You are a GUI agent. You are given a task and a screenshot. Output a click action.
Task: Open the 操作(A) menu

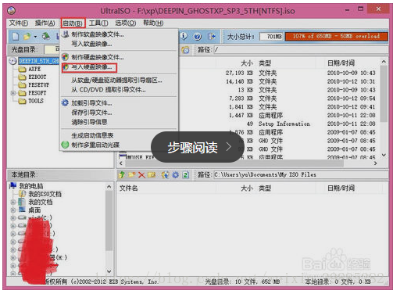coord(45,23)
